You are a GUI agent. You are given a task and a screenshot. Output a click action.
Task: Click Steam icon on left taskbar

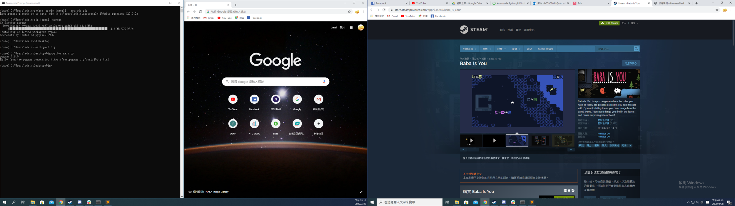pyautogui.click(x=70, y=202)
